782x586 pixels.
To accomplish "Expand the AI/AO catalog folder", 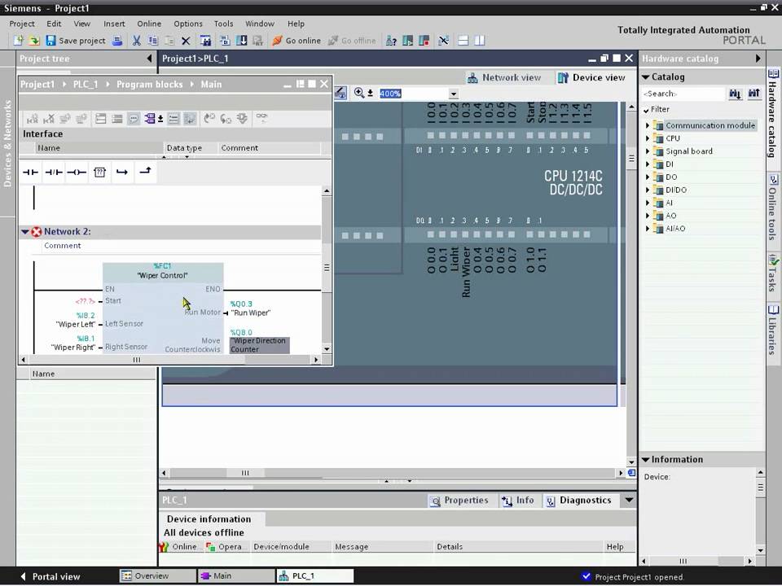I will (648, 229).
